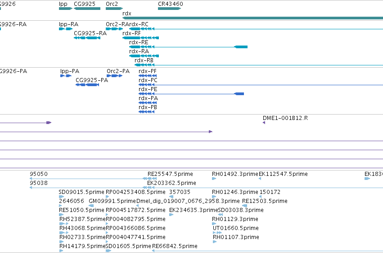The image size is (383, 253).
Task: Click the Orc2 gene label
Action: [112, 4]
